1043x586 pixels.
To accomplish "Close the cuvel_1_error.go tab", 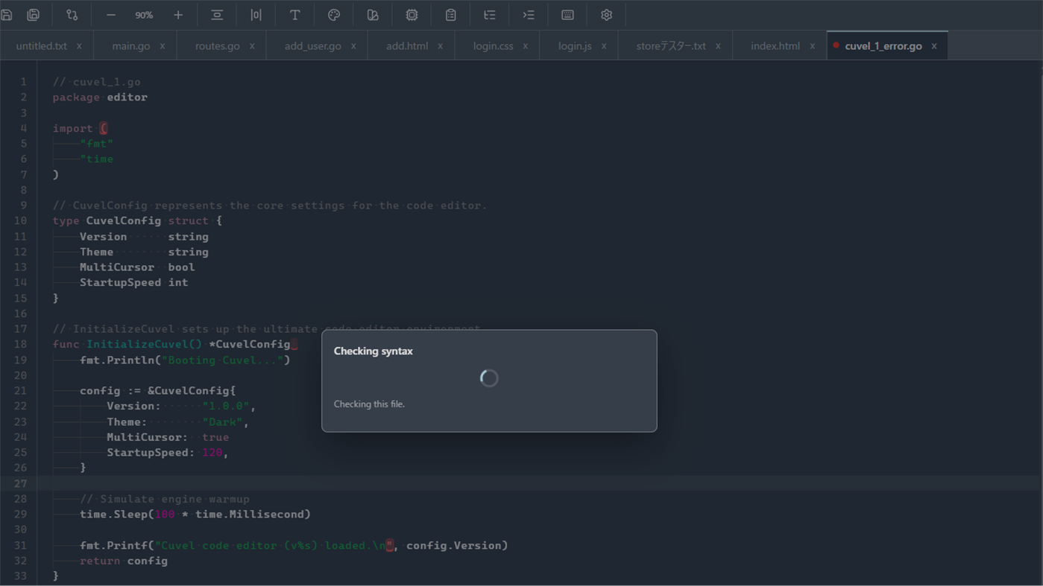I will pos(933,46).
